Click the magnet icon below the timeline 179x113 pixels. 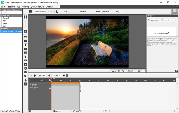pos(30,111)
